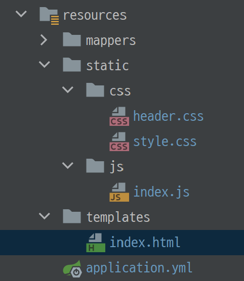Click the static folder icon

(72, 65)
